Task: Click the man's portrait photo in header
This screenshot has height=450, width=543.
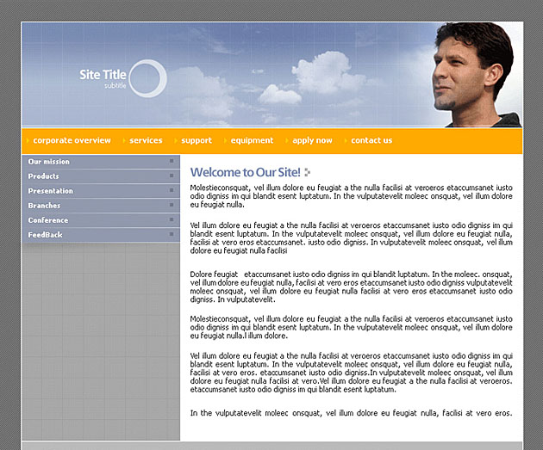Action: click(477, 75)
